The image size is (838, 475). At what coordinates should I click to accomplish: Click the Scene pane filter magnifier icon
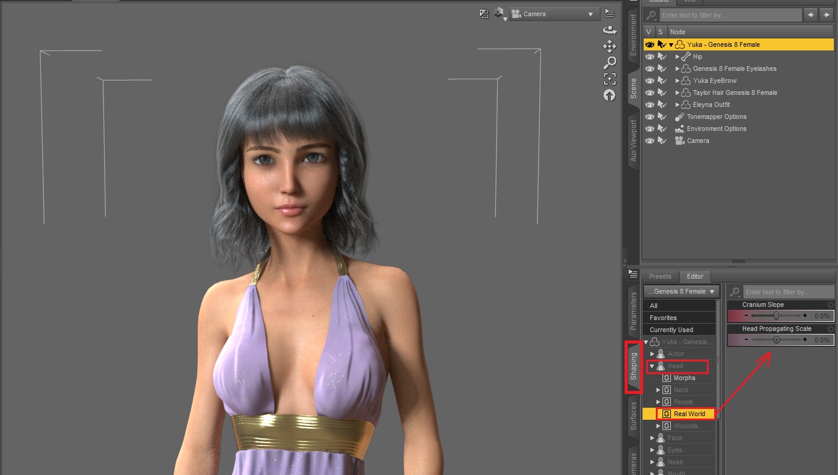[x=651, y=15]
